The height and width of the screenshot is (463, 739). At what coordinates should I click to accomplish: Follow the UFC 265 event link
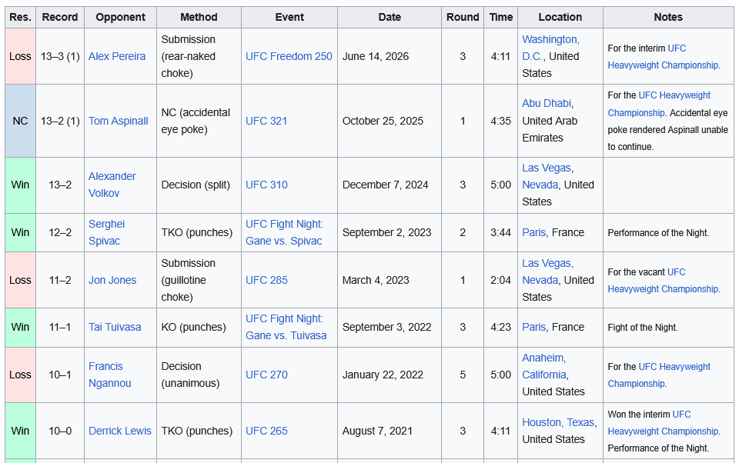pos(266,431)
